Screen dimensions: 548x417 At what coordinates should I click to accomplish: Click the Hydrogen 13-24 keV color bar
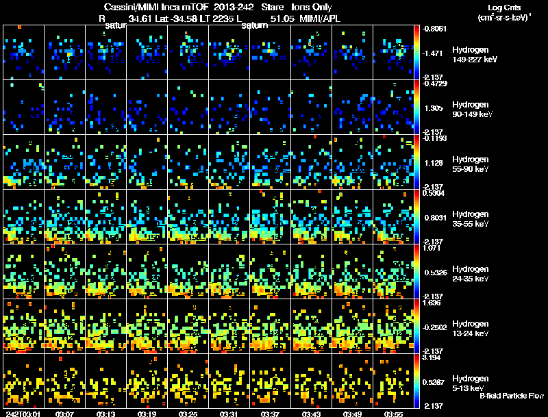(416, 327)
